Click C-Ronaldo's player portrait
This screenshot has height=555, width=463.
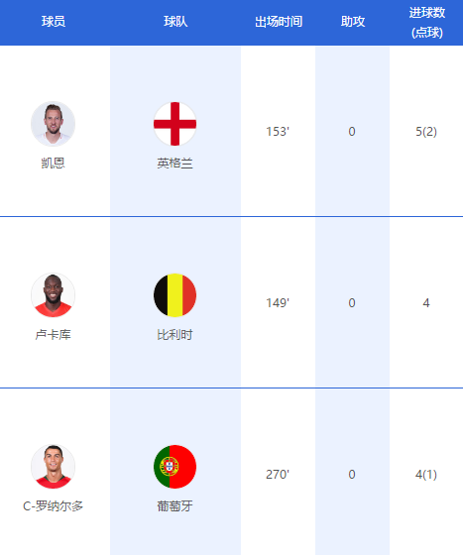54,467
